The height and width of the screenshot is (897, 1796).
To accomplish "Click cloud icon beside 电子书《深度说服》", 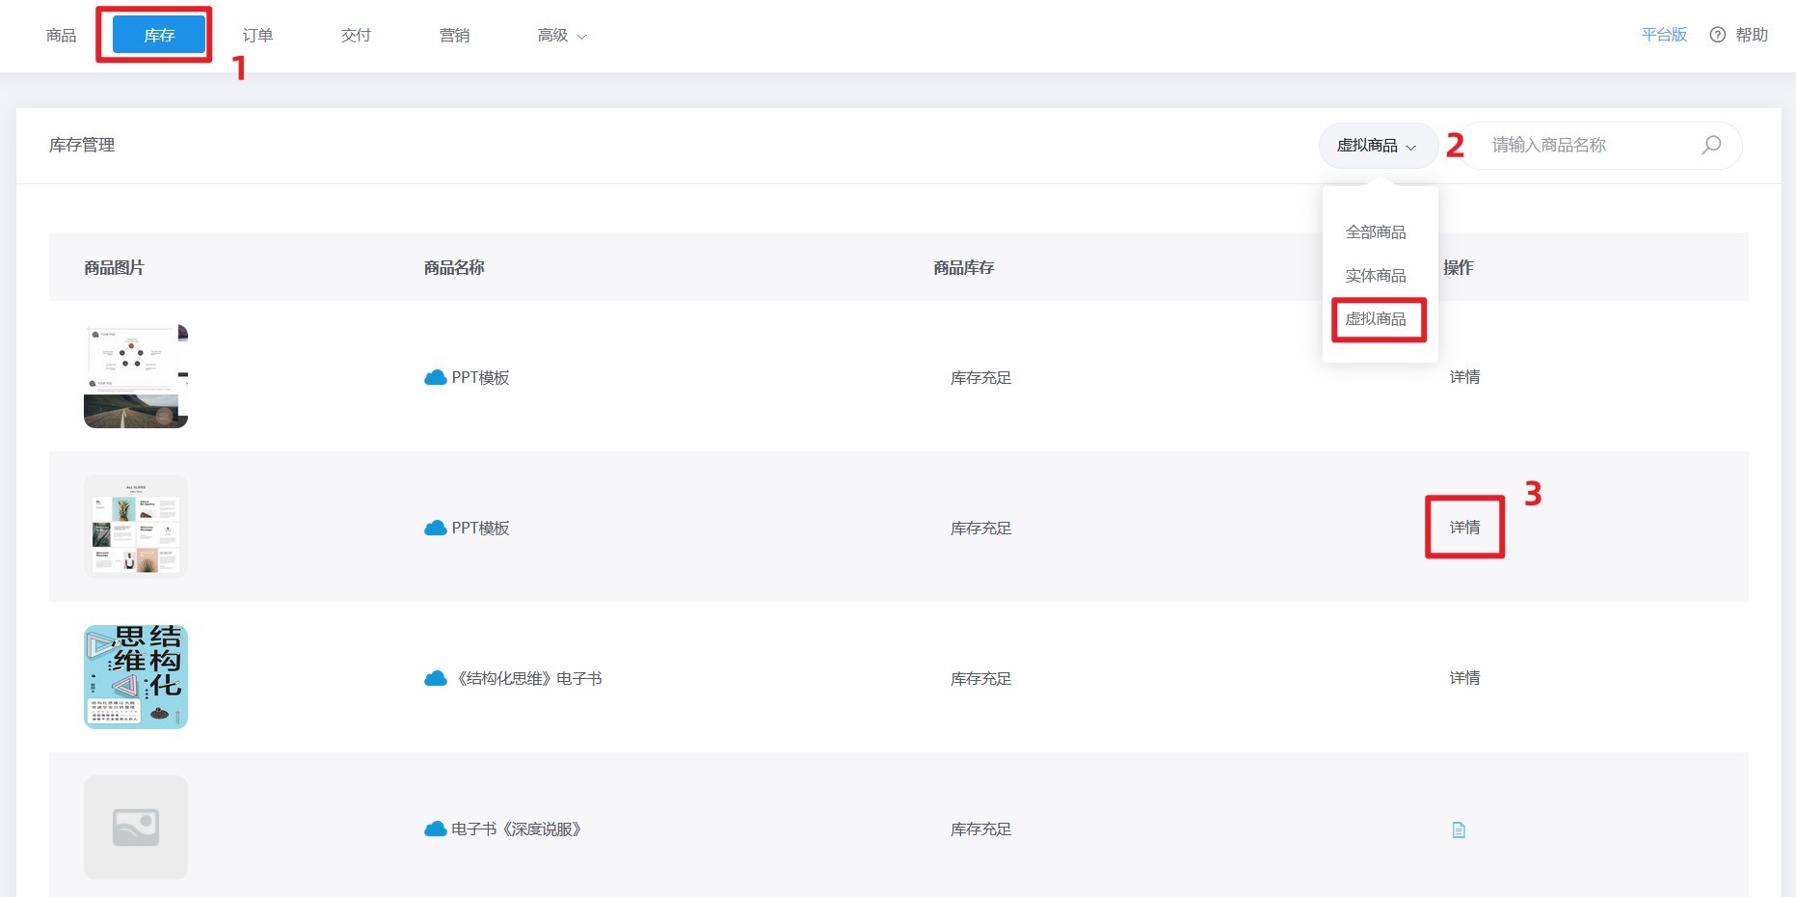I will 436,829.
